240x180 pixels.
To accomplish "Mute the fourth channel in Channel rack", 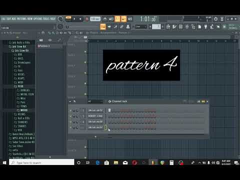I will (x=70, y=127).
